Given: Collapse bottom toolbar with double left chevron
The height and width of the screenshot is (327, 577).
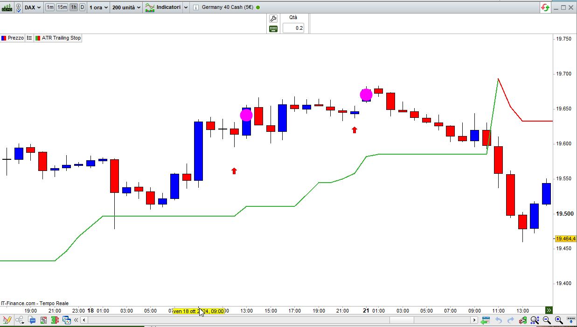Looking at the screenshot, I should click(76, 320).
